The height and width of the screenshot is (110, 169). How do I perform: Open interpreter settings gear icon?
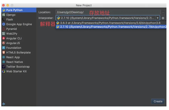tap(163, 18)
